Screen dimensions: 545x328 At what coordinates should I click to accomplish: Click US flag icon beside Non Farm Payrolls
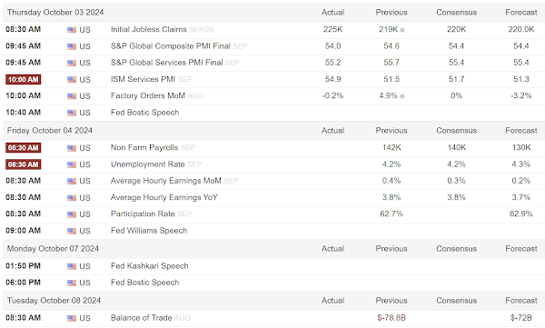pos(72,148)
